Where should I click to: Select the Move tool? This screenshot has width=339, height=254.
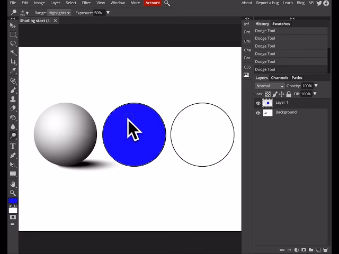pos(13,25)
